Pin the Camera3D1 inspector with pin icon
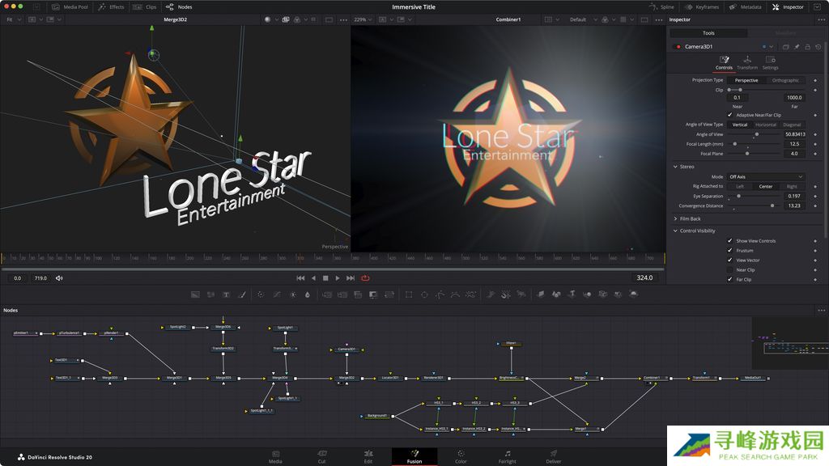Image resolution: width=829 pixels, height=466 pixels. coord(796,47)
